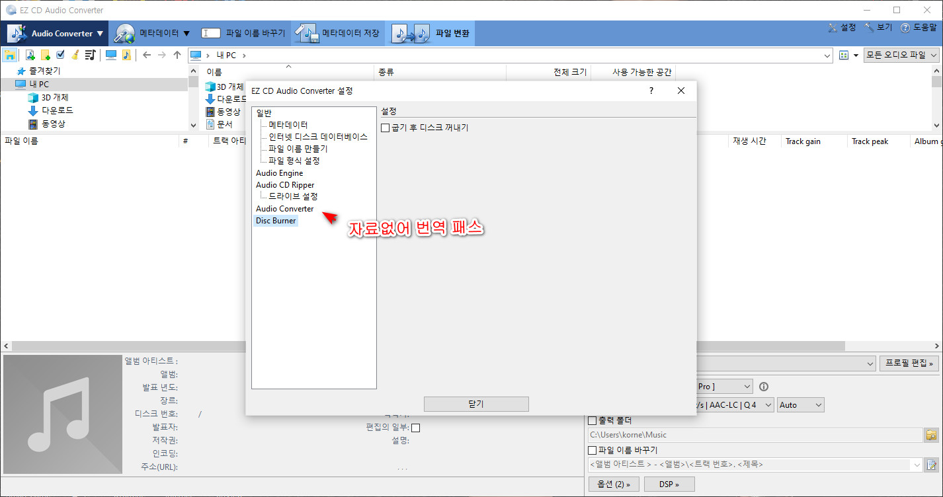Select 일반 in the settings tree
Viewport: 943px width, 497px height.
264,113
